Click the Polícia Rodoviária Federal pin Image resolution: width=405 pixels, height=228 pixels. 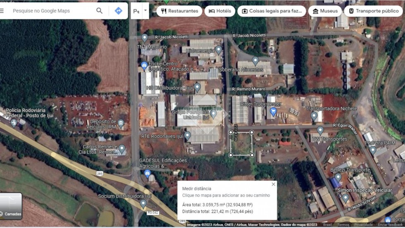click(x=14, y=123)
